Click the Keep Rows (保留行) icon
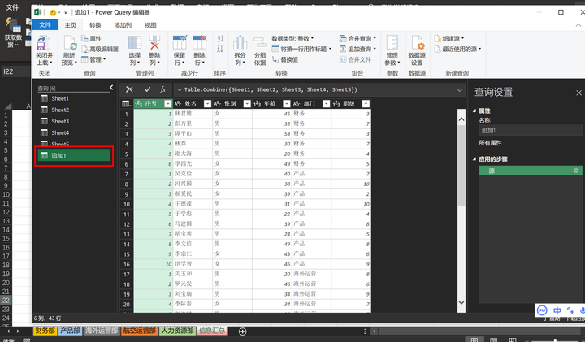The image size is (585, 342). point(180,42)
